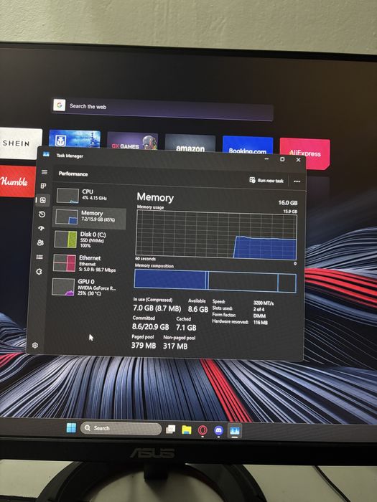Open Task View from the taskbar
377x502 pixels.
(171, 430)
